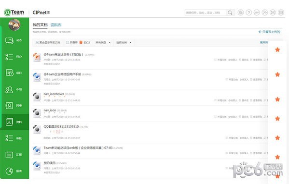Toggle the 聚合显示同名文档 checkbox
The image size is (289, 184).
click(x=37, y=42)
